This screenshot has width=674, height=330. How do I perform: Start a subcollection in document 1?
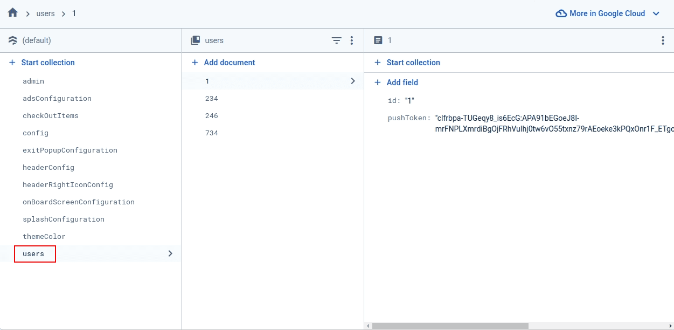tap(407, 63)
